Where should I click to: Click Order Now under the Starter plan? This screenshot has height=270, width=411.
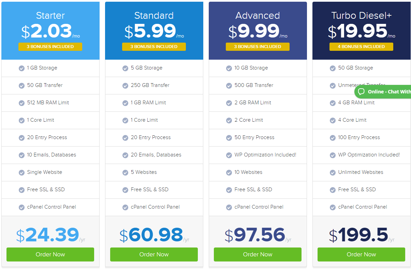50,254
